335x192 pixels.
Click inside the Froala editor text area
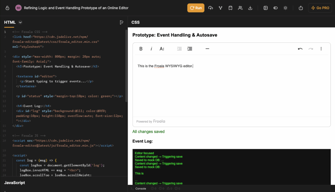pyautogui.click(x=232, y=86)
